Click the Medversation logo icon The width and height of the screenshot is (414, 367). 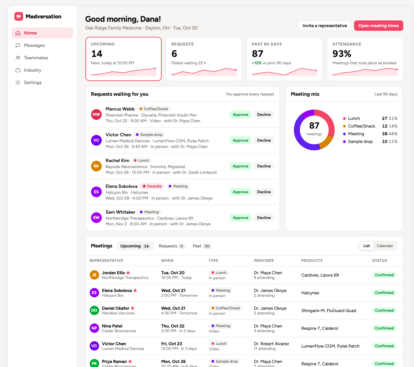click(x=18, y=16)
